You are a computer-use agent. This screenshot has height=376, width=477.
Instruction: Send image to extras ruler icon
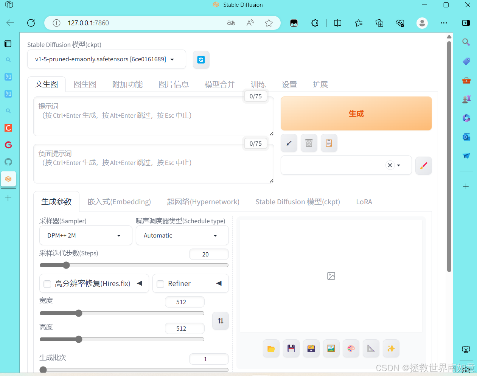371,348
